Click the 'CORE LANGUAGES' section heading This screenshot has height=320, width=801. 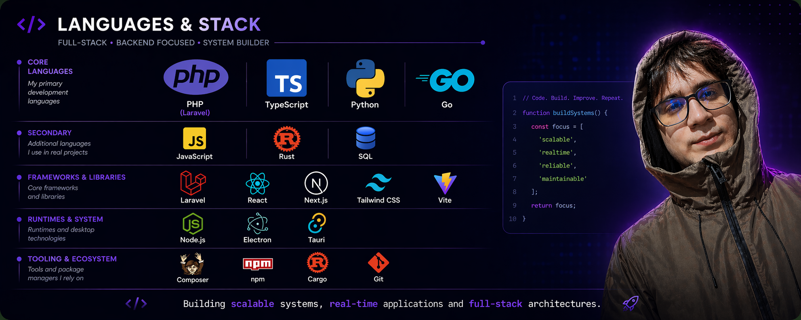(x=50, y=67)
